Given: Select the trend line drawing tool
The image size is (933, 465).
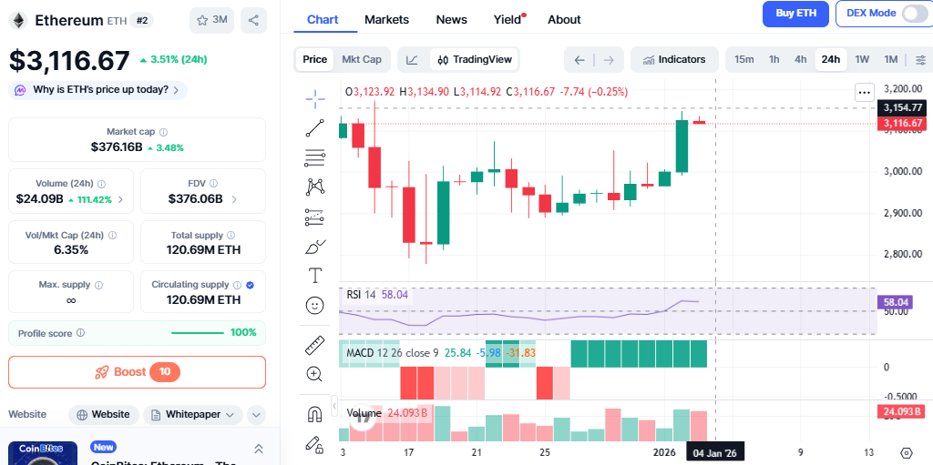Looking at the screenshot, I should pos(315,127).
